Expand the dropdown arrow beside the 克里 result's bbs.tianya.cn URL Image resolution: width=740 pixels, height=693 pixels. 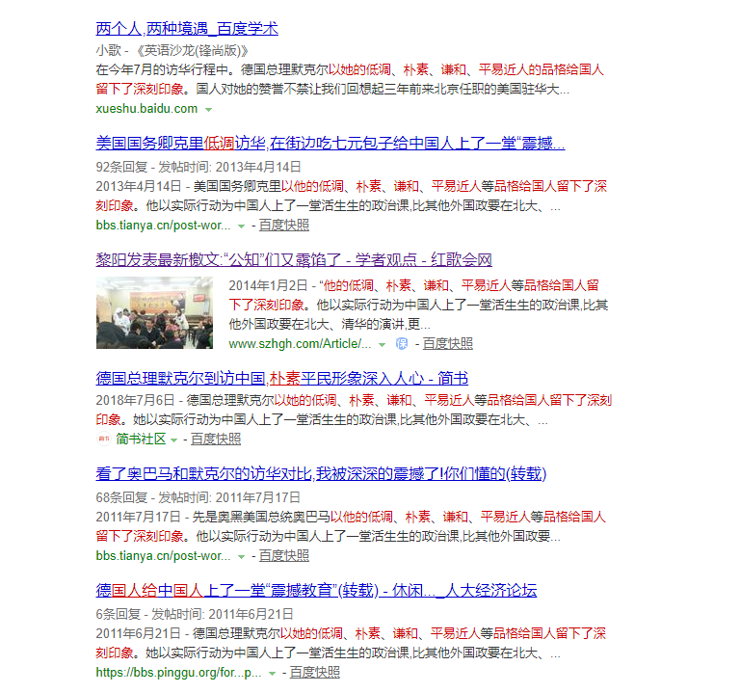[241, 227]
